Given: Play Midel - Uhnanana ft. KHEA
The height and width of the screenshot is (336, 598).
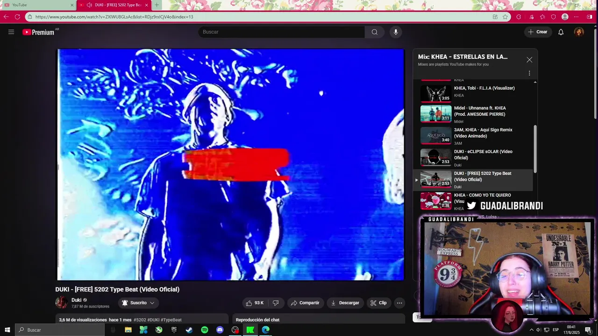Looking at the screenshot, I should (480, 111).
